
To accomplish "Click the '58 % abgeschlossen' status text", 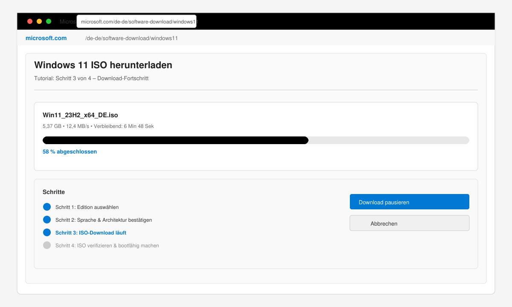I will pos(70,151).
